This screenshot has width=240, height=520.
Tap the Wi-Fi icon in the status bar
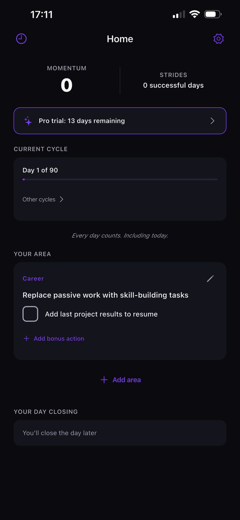click(194, 14)
